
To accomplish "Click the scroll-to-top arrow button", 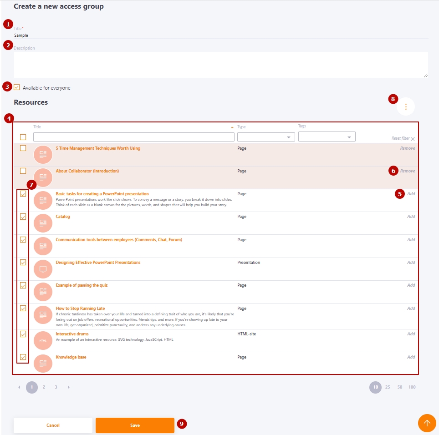I will [x=427, y=423].
